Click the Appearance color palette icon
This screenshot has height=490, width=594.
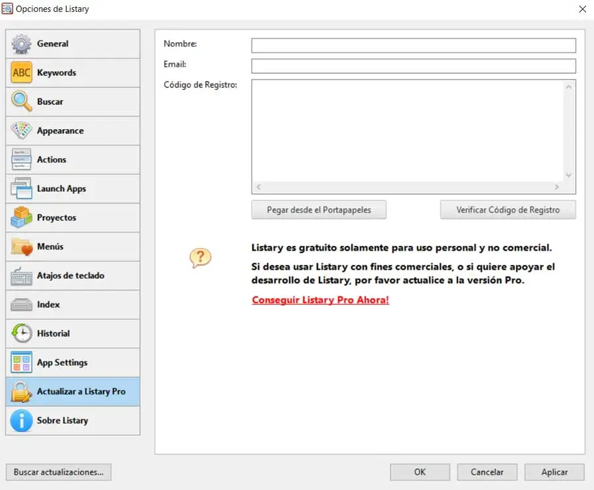coord(22,131)
